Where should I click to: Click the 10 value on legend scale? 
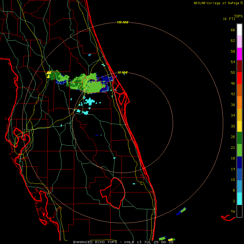tap(233, 180)
